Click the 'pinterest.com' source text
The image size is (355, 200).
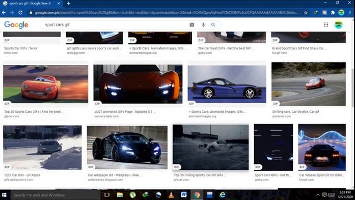tap(281, 116)
